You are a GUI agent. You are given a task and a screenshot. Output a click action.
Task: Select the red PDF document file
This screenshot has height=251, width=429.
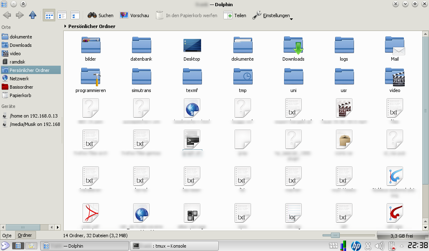click(x=90, y=213)
